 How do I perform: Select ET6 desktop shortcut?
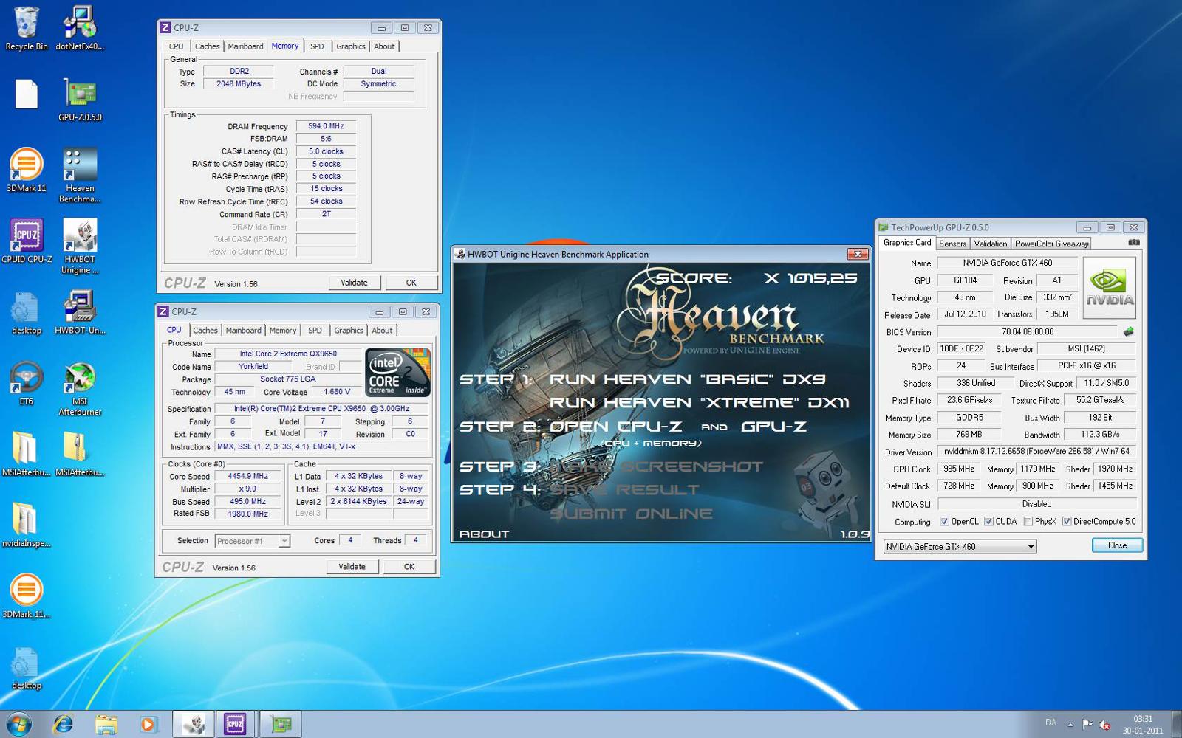[27, 383]
